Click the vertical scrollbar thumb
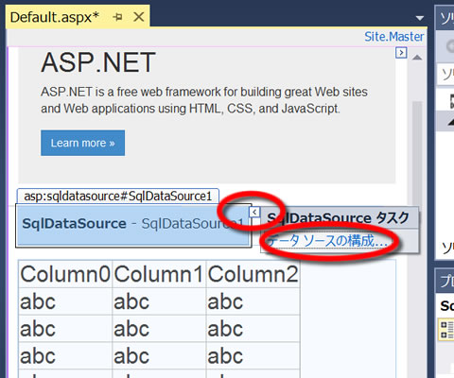Screen dimensions: 454x378 [x=417, y=154]
